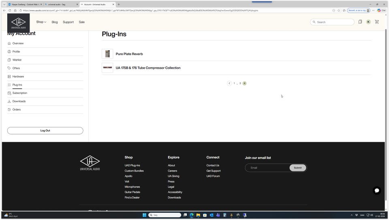Viewport: 389px width, 220px height.
Task: Expand the Shop dropdown menu
Action: pos(41,22)
